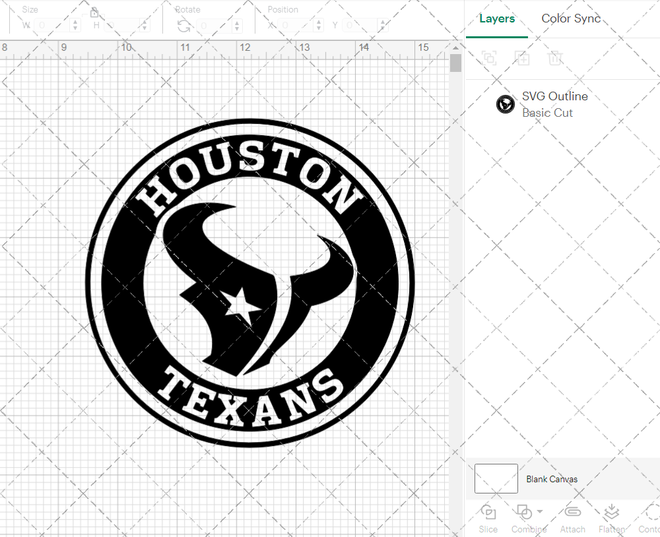660x537 pixels.
Task: Click the delete layer icon
Action: (x=556, y=58)
